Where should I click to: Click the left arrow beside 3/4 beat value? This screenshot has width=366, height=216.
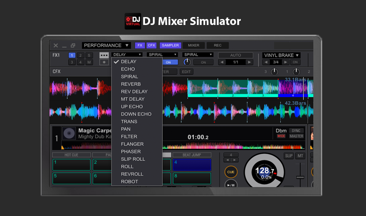pos(267,62)
